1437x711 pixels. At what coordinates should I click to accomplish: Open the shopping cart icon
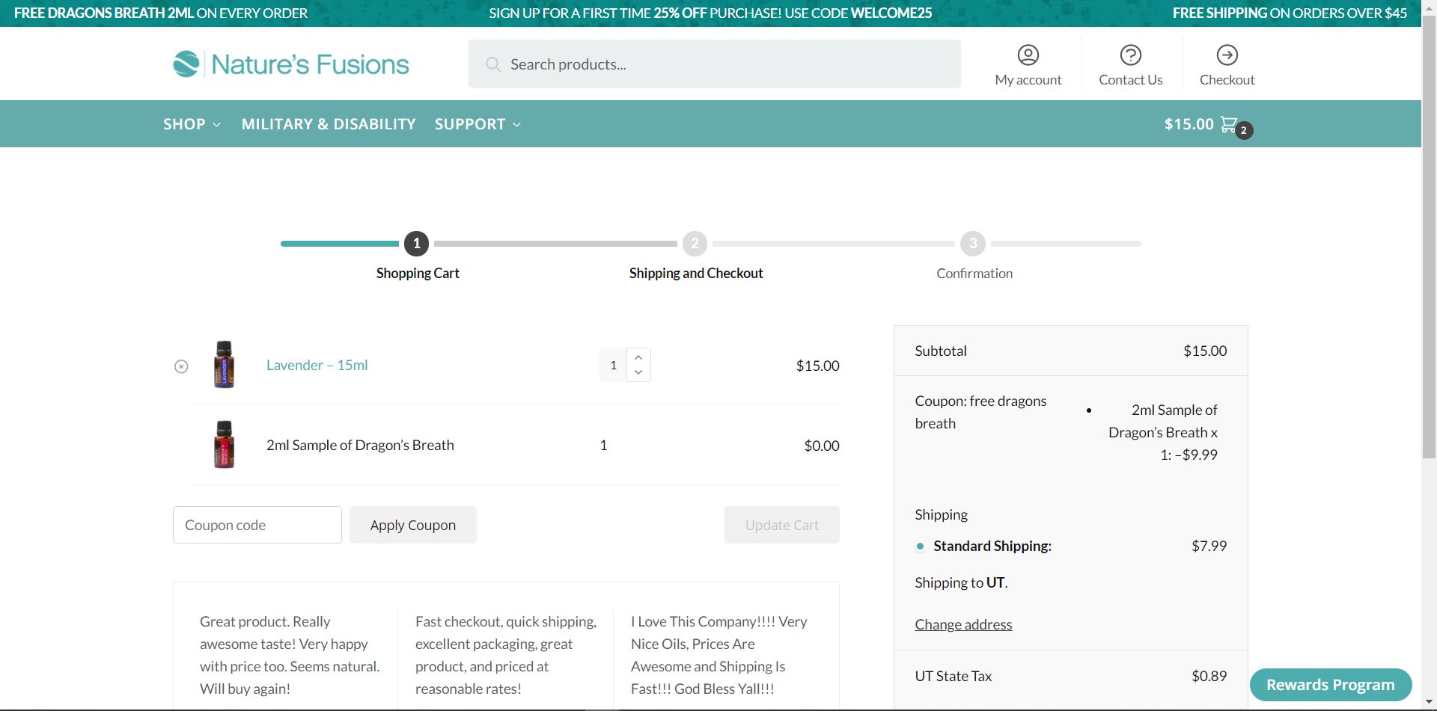point(1229,124)
